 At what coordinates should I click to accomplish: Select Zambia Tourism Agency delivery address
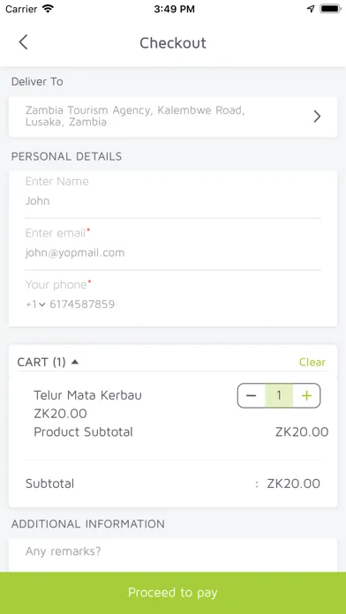[173, 116]
